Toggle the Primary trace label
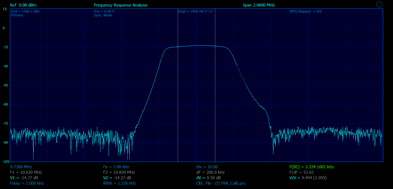 pyautogui.click(x=17, y=15)
